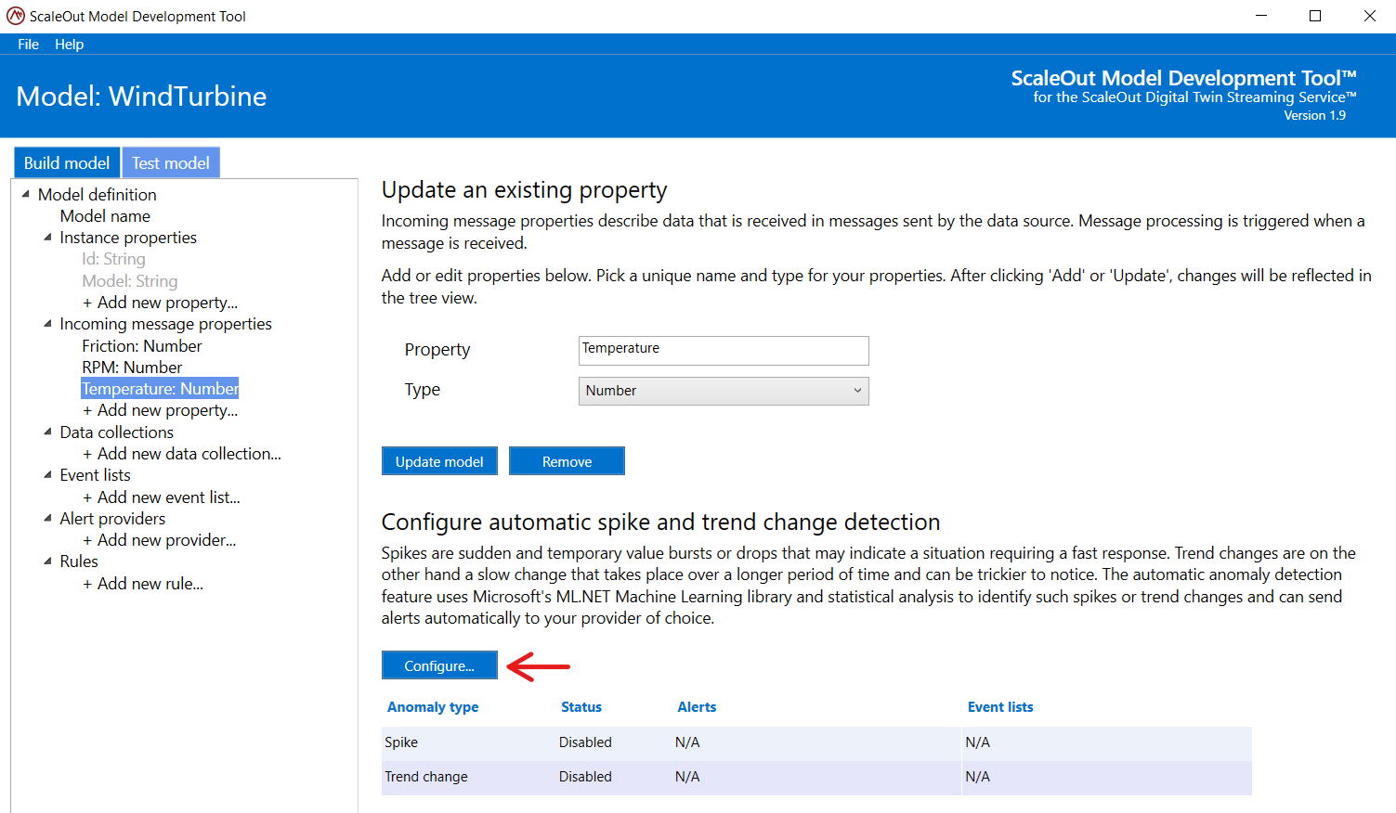Click the Remove button
1396x813 pixels.
(x=567, y=461)
